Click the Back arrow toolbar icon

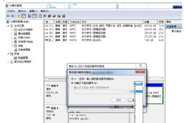tap(8, 16)
